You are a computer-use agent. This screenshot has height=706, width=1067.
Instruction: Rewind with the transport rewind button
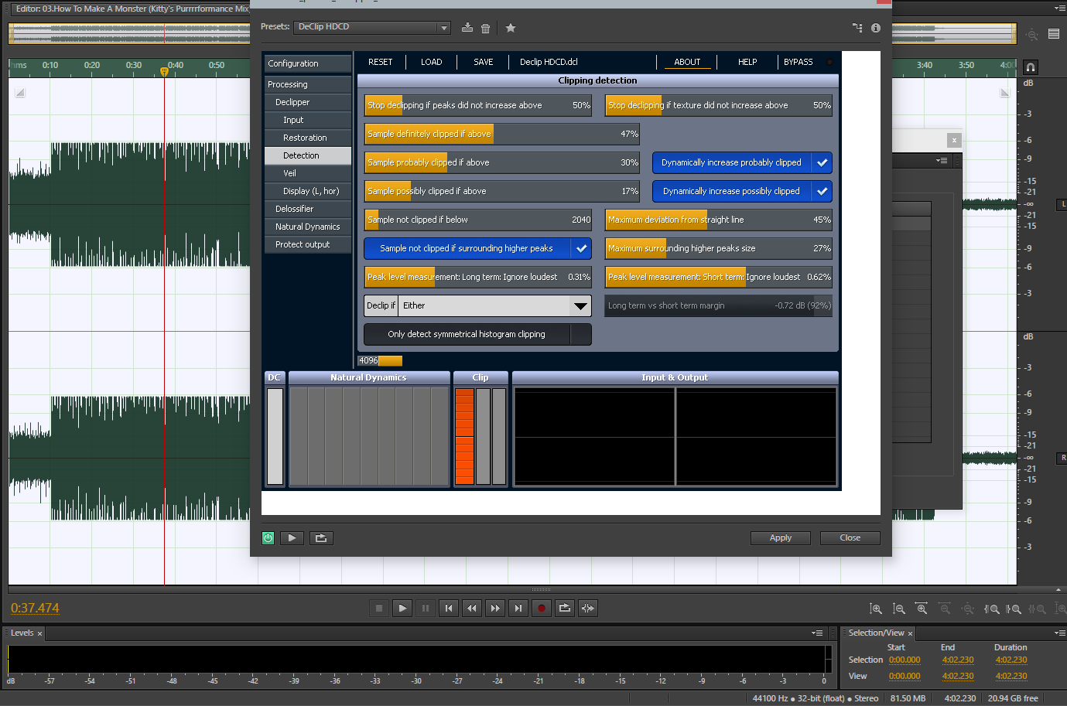coord(472,609)
